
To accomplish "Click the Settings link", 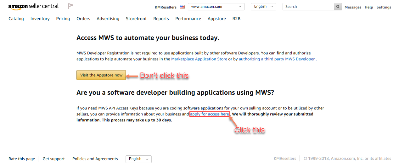I will tap(384, 7).
